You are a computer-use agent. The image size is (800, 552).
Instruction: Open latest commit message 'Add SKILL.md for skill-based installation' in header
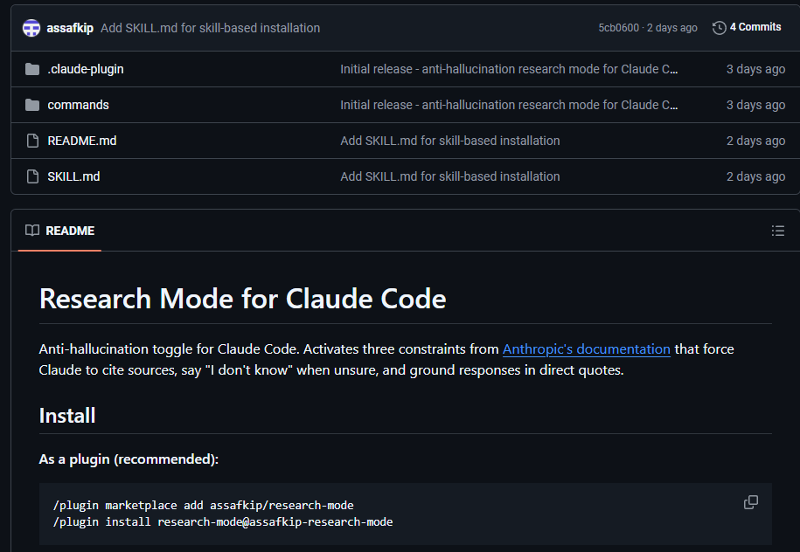click(x=210, y=28)
